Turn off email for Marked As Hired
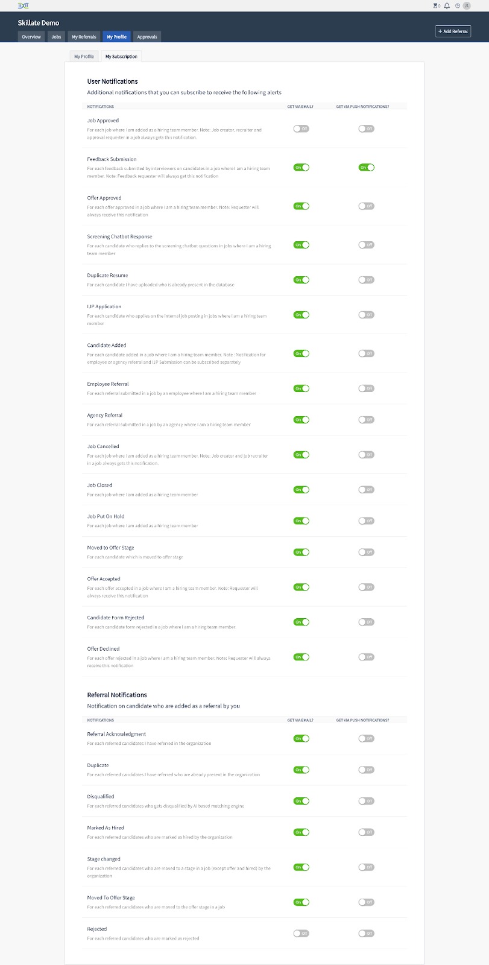The image size is (489, 965). tap(301, 832)
